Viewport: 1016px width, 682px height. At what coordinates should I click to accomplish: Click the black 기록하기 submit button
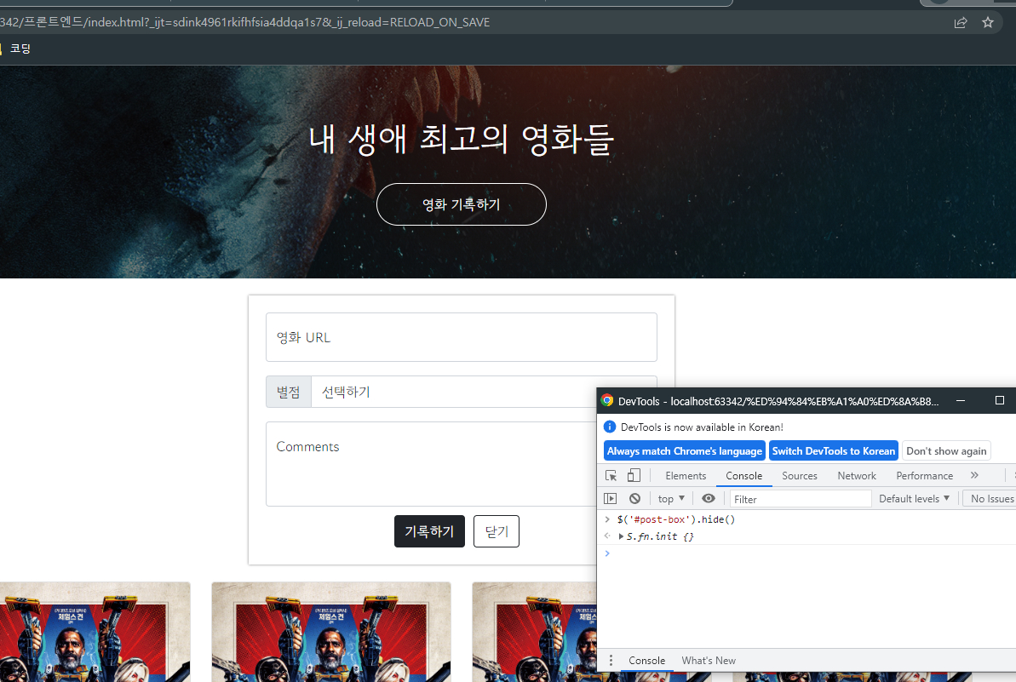coord(429,531)
